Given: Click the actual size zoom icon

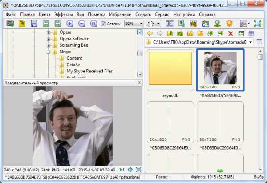Looking at the screenshot, I should tap(93, 24).
